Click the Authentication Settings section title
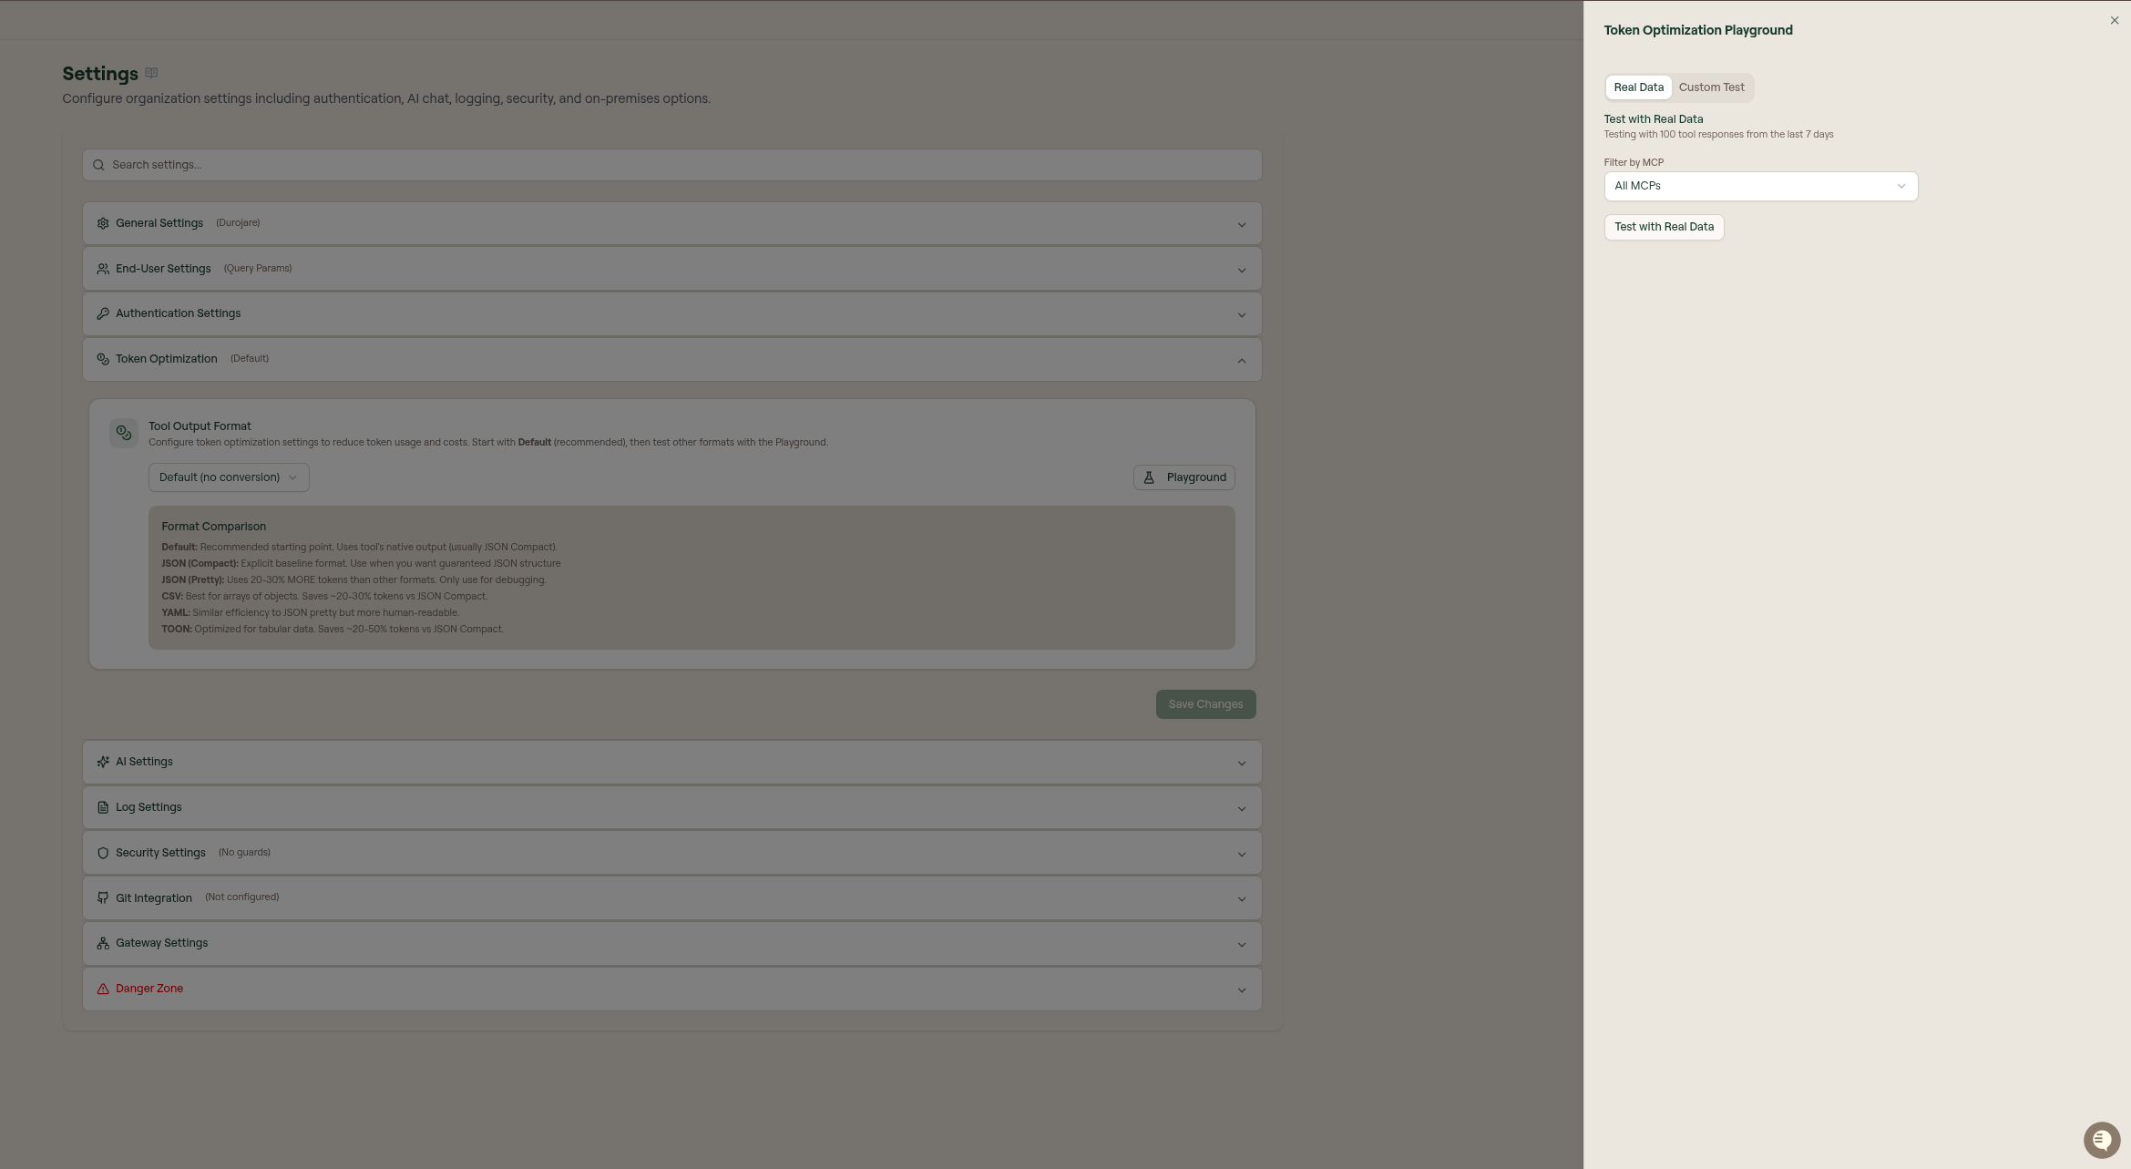This screenshot has height=1169, width=2131. (x=178, y=313)
